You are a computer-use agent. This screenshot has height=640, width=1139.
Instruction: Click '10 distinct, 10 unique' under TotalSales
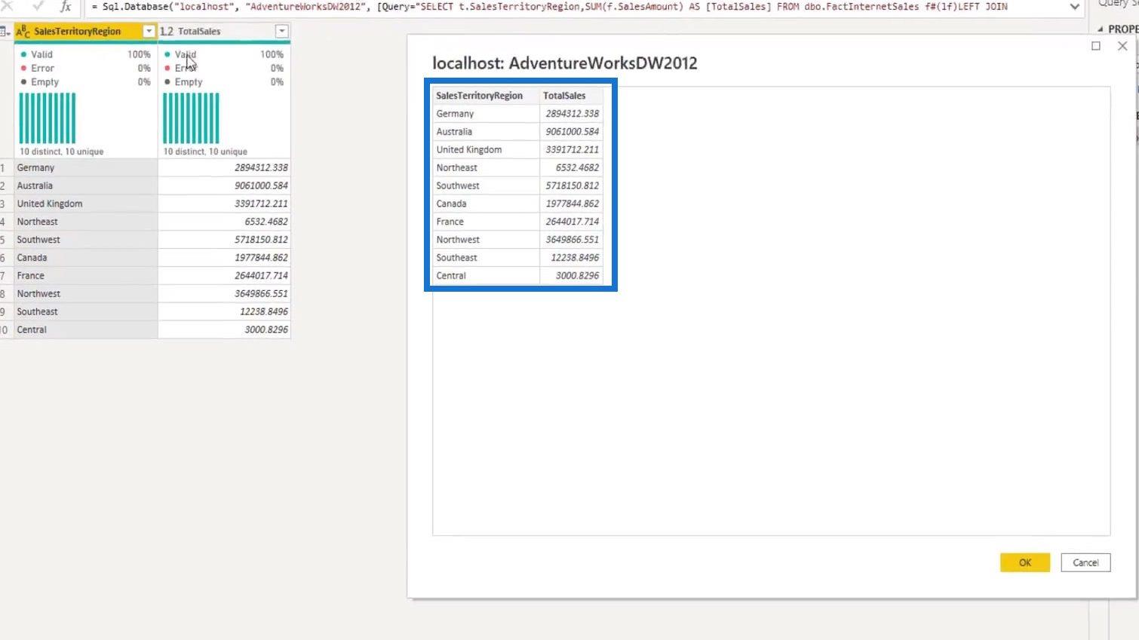205,152
